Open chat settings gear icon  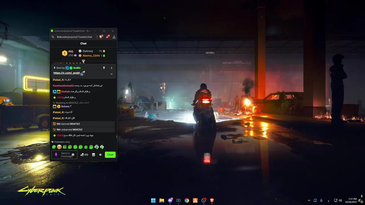(x=100, y=155)
